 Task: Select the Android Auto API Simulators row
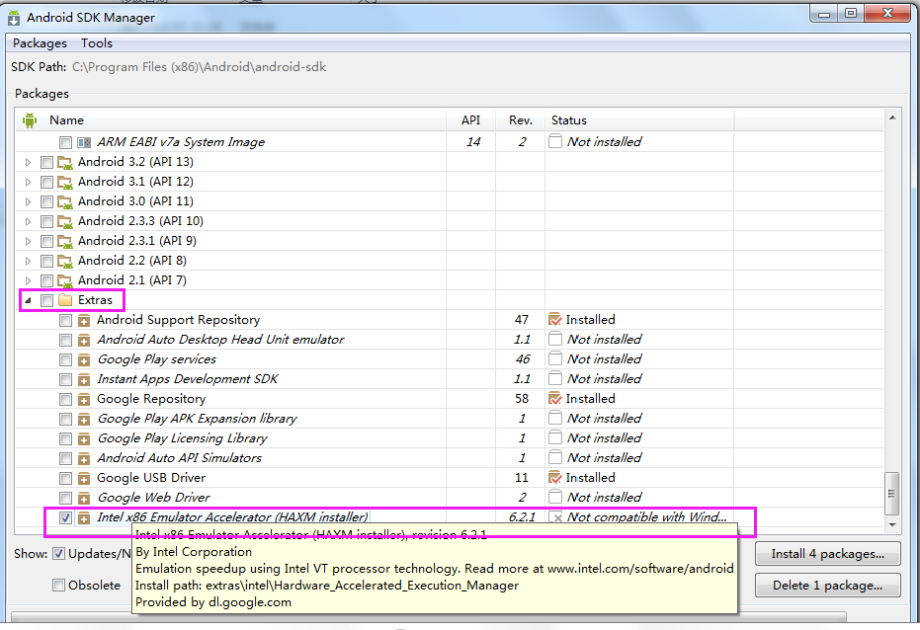click(x=450, y=458)
